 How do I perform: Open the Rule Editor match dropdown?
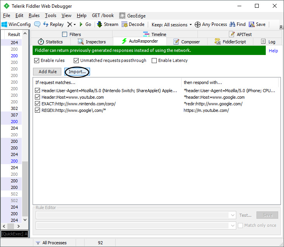(x=232, y=215)
